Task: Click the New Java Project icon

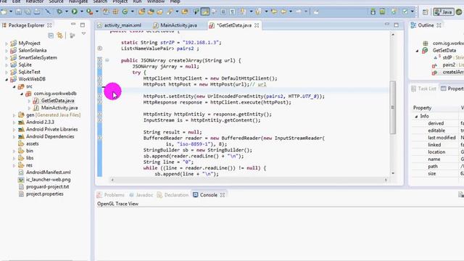Action: pyautogui.click(x=106, y=12)
